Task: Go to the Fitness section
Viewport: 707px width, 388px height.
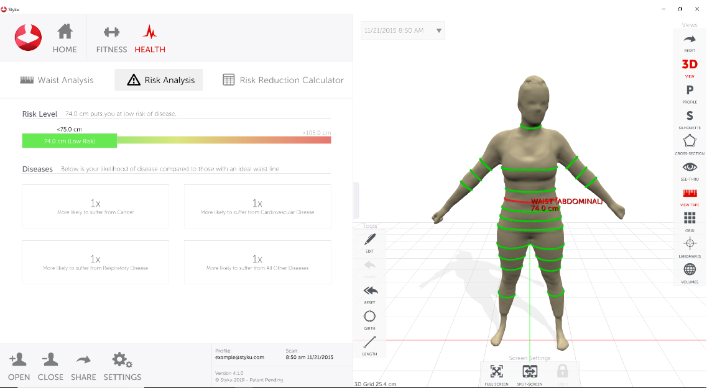Action: [111, 39]
